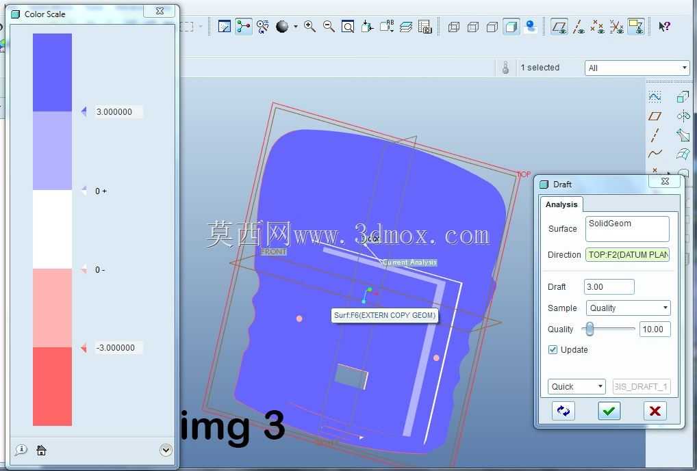Open the All selection filter dropdown
Viewport: 697px width, 471px height.
637,68
